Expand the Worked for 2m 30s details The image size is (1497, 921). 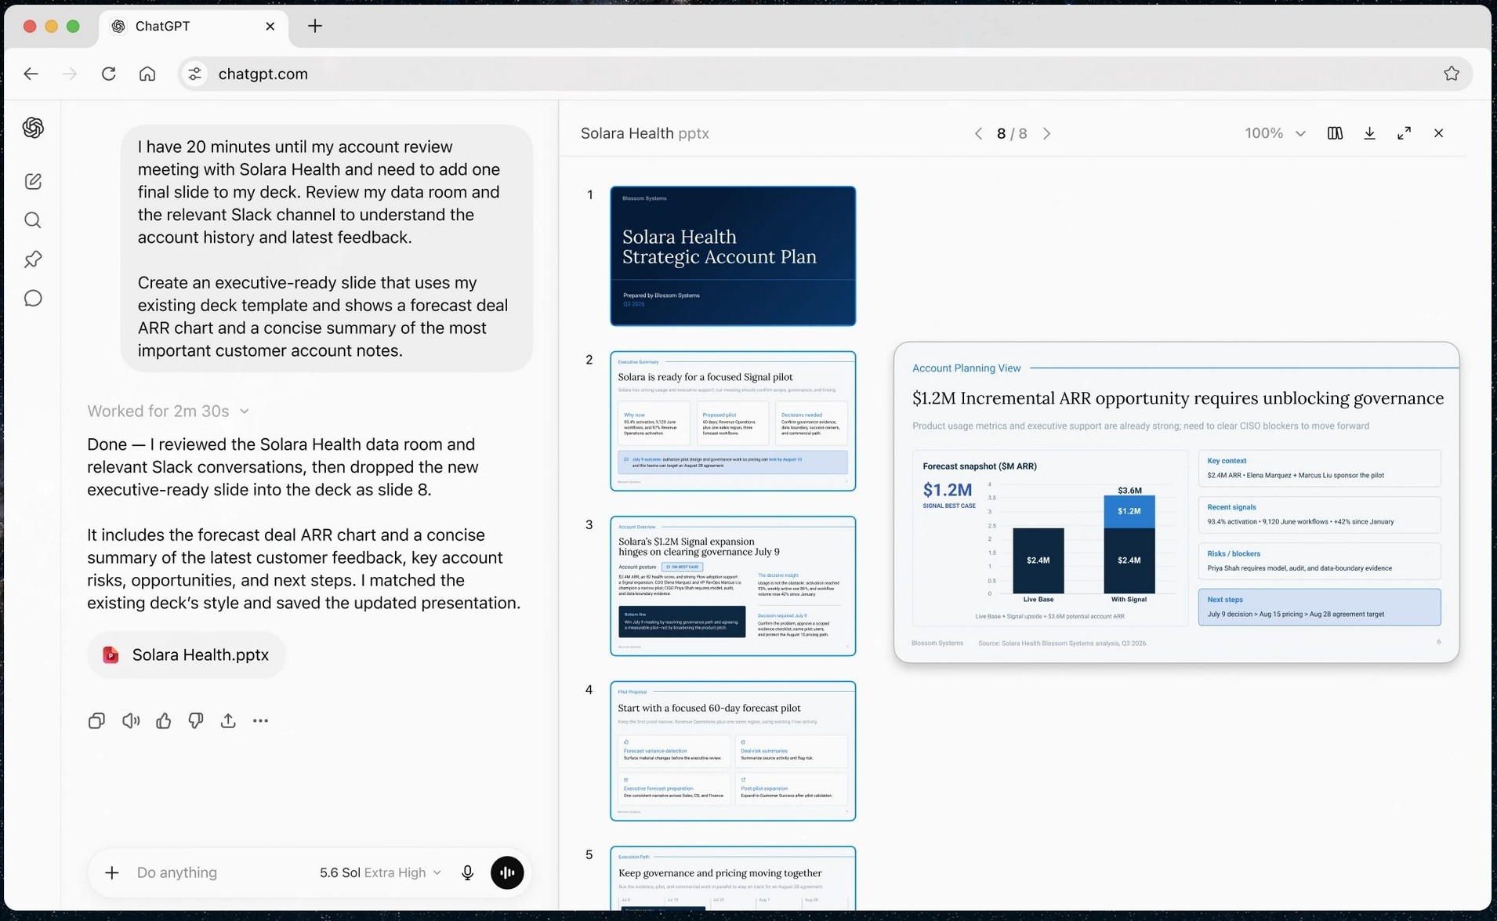point(168,412)
